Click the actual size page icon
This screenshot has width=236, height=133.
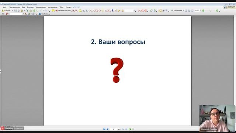[186, 11]
